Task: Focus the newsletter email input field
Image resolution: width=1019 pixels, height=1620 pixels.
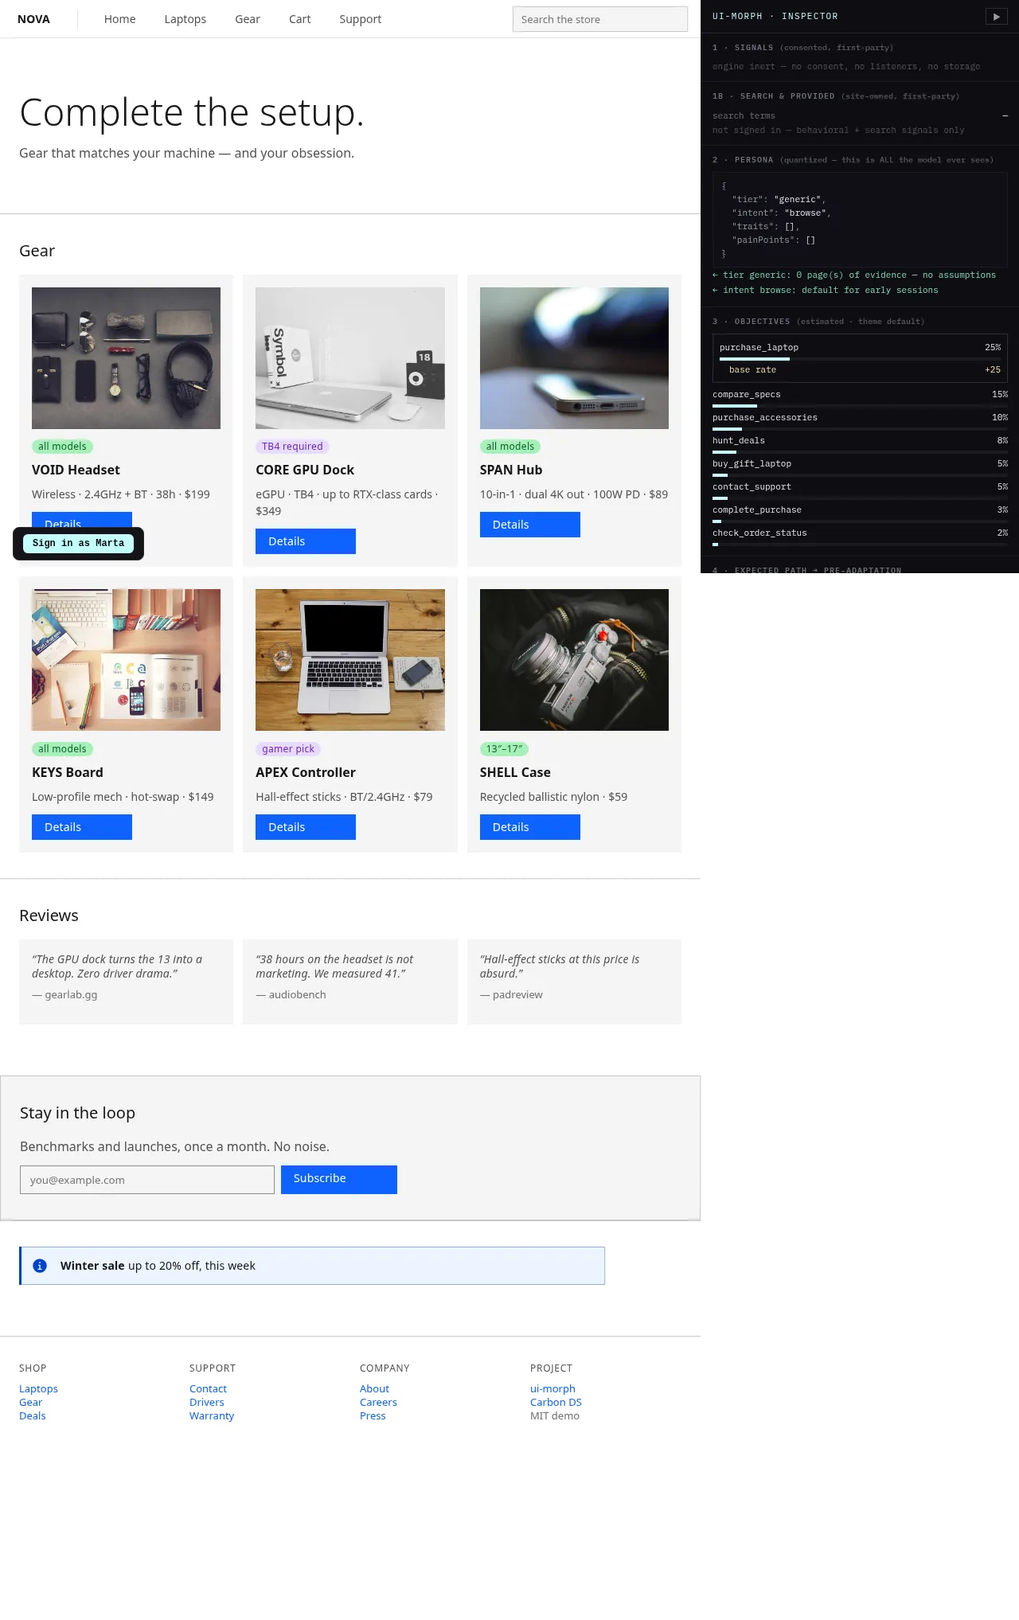Action: 147,1180
